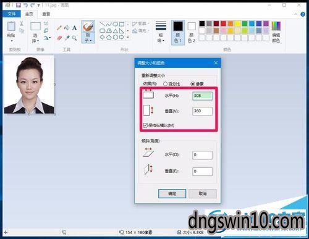Select the 百分比 (Percentage) radio button
Screen dimensions: 309x239
165,84
